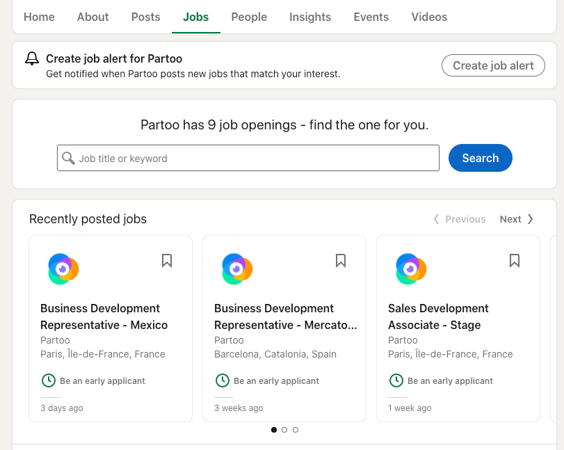Focus the Job title or keyword field
Viewport: 564px width, 450px height.
coord(248,158)
